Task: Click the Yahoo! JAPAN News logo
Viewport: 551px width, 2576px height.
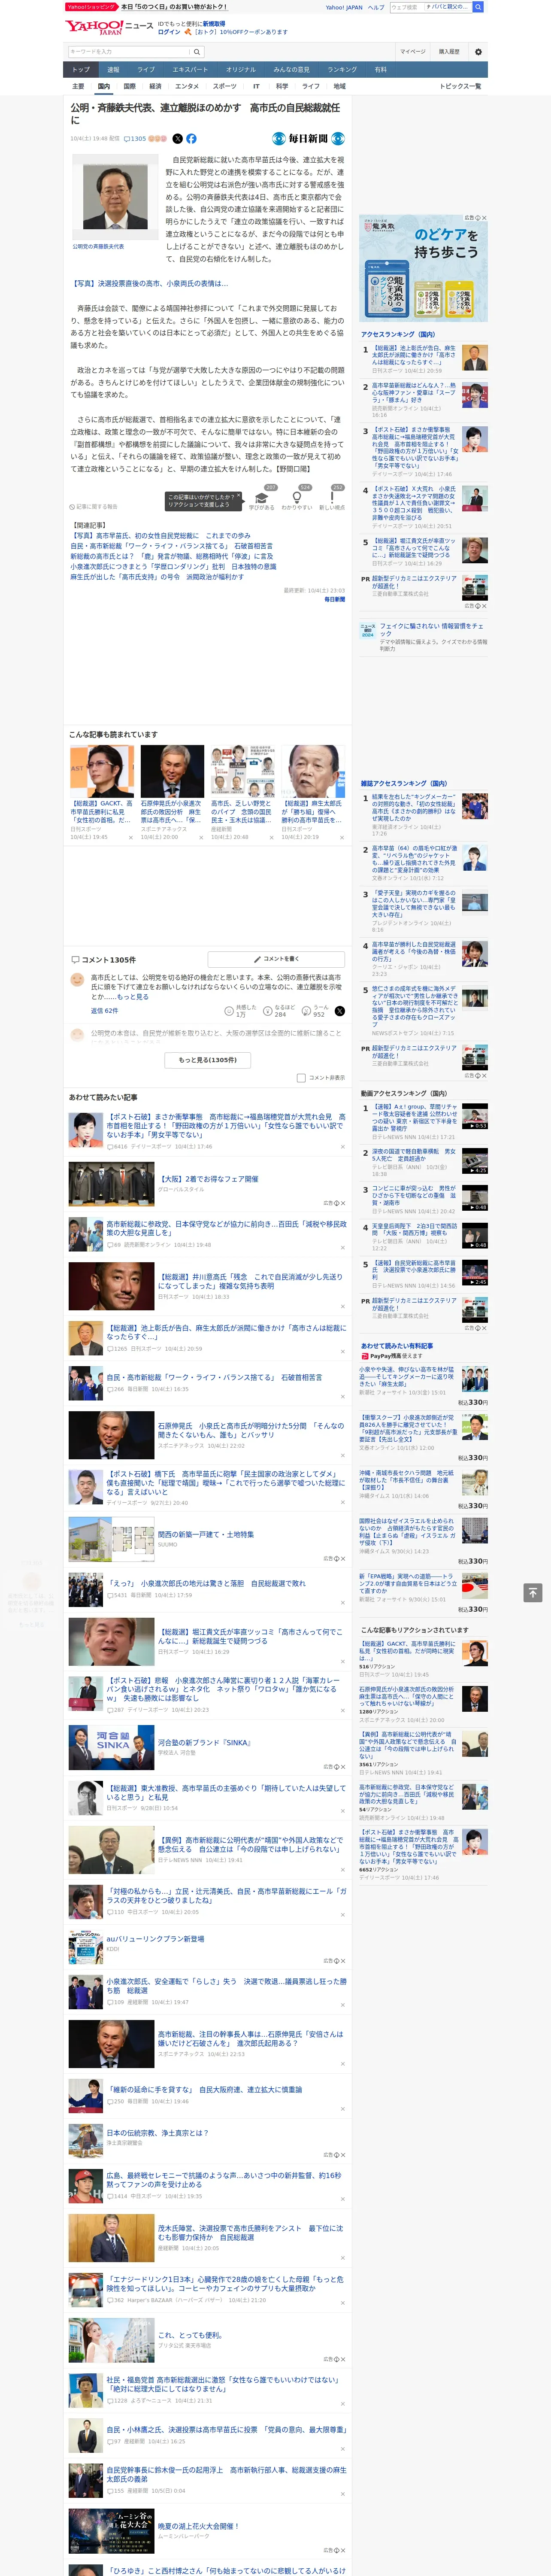Action: 109,28
